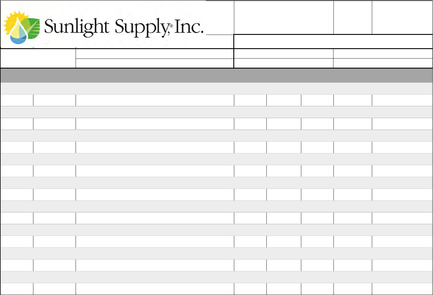Viewport: 433px width, 295px height.
Task: Click the first cell of the first white table row
Action: pos(17,101)
